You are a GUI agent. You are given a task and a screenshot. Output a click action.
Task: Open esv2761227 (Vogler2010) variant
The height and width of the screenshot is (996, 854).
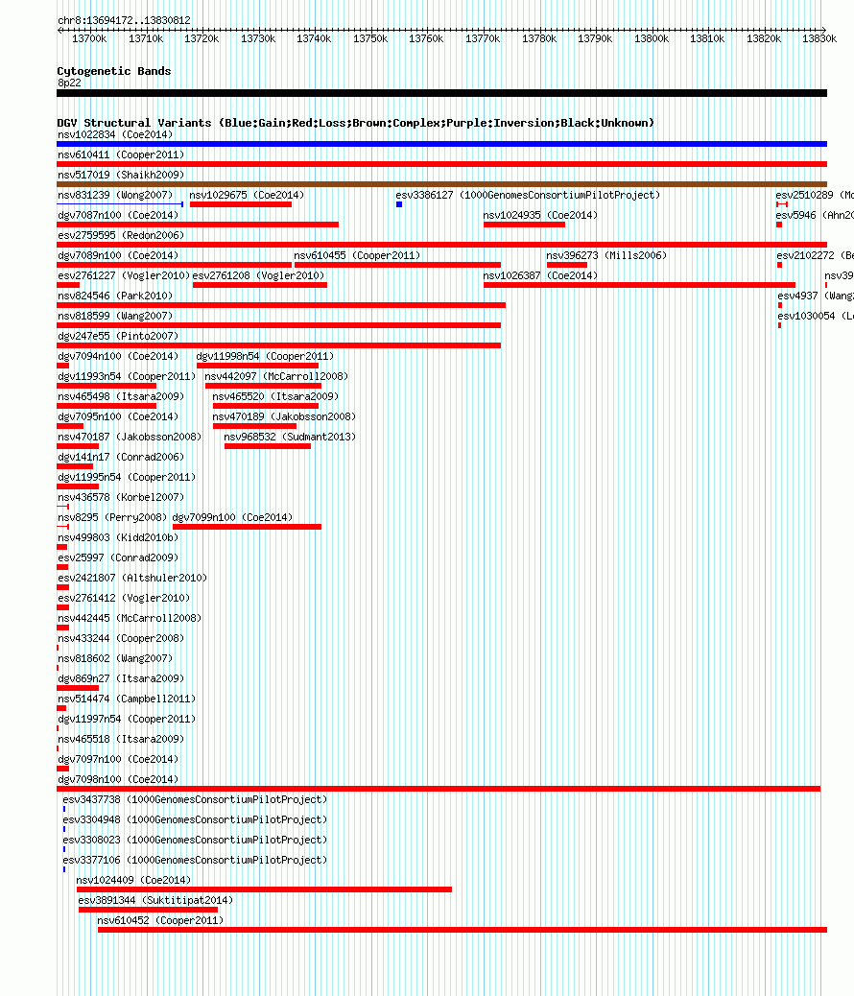pos(124,275)
